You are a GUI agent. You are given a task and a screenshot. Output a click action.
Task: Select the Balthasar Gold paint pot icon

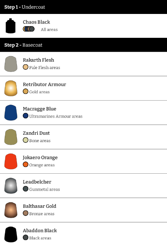tap(11, 210)
